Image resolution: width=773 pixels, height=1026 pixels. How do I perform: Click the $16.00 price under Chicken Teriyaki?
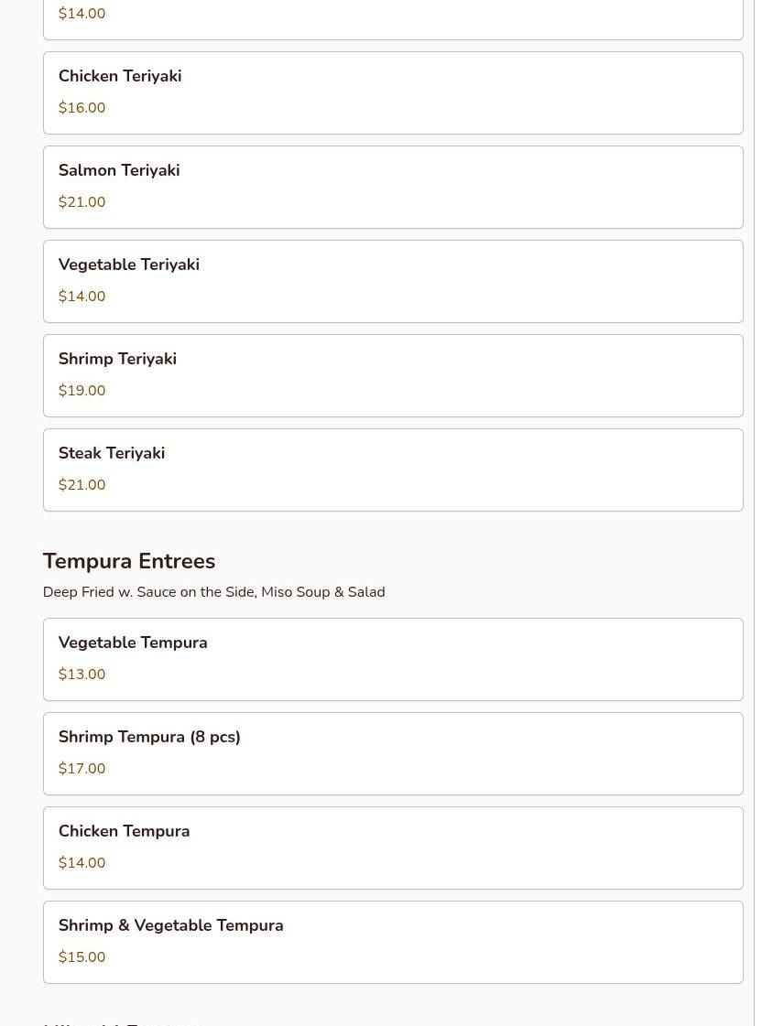click(82, 108)
